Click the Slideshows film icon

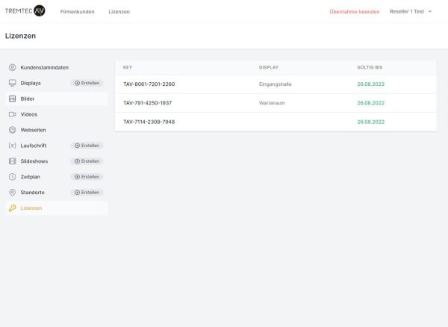(12, 161)
